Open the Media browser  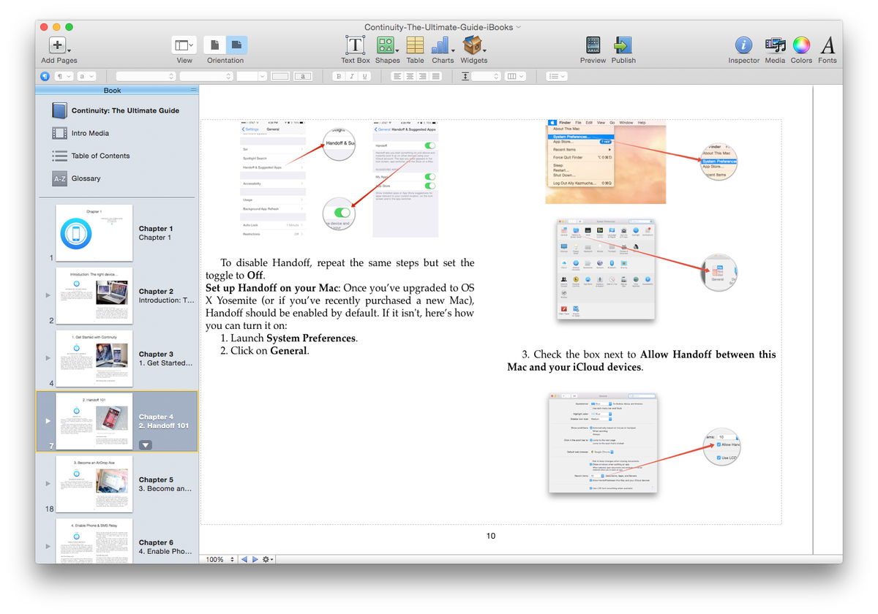pyautogui.click(x=775, y=45)
